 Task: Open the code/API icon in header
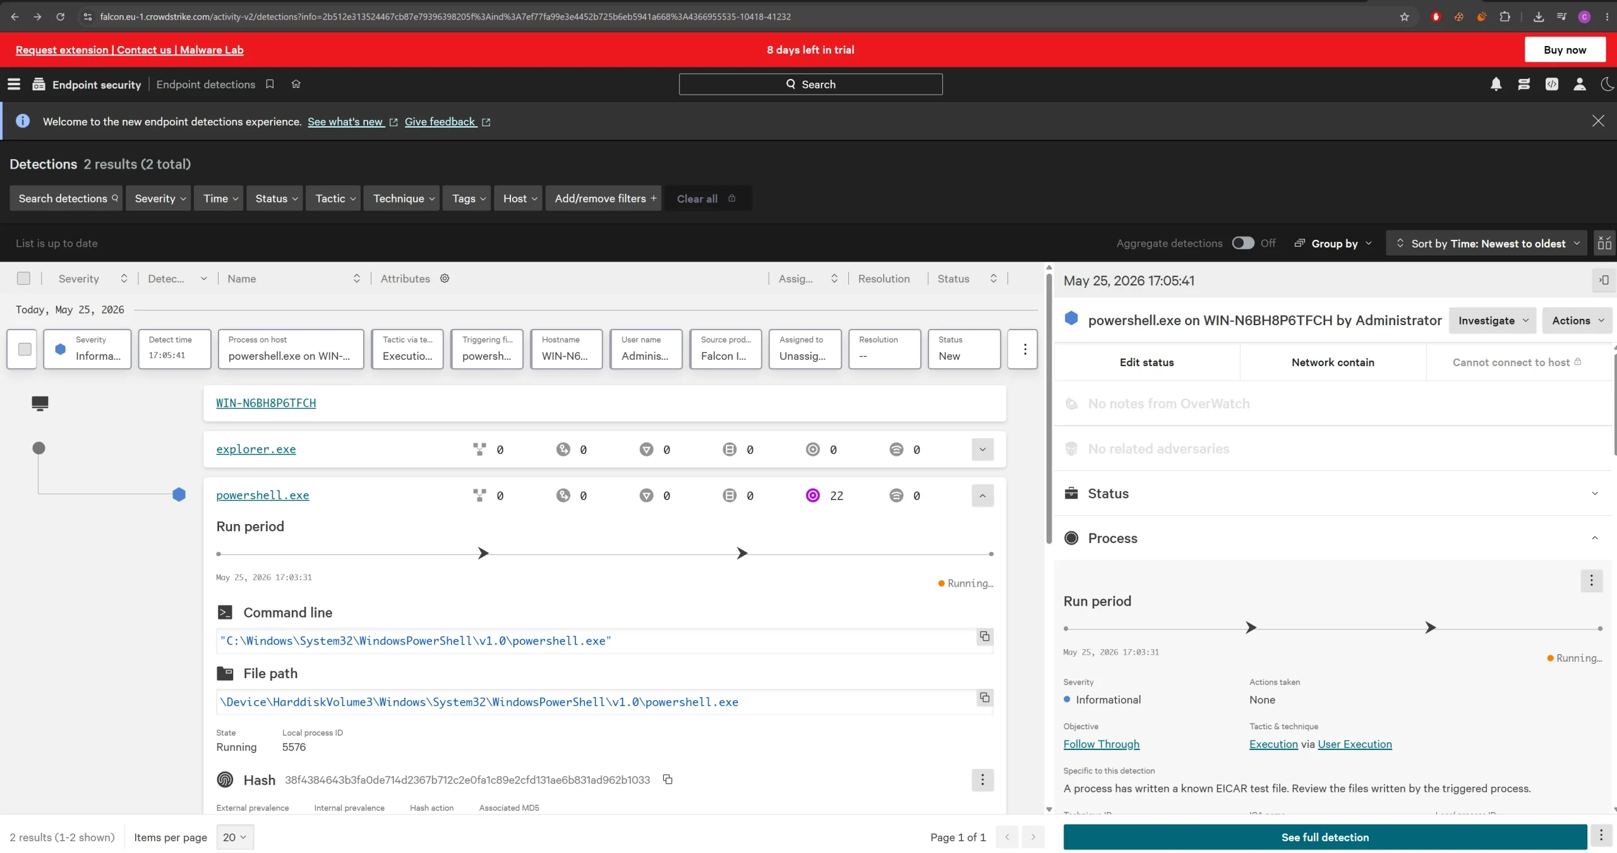[1551, 84]
